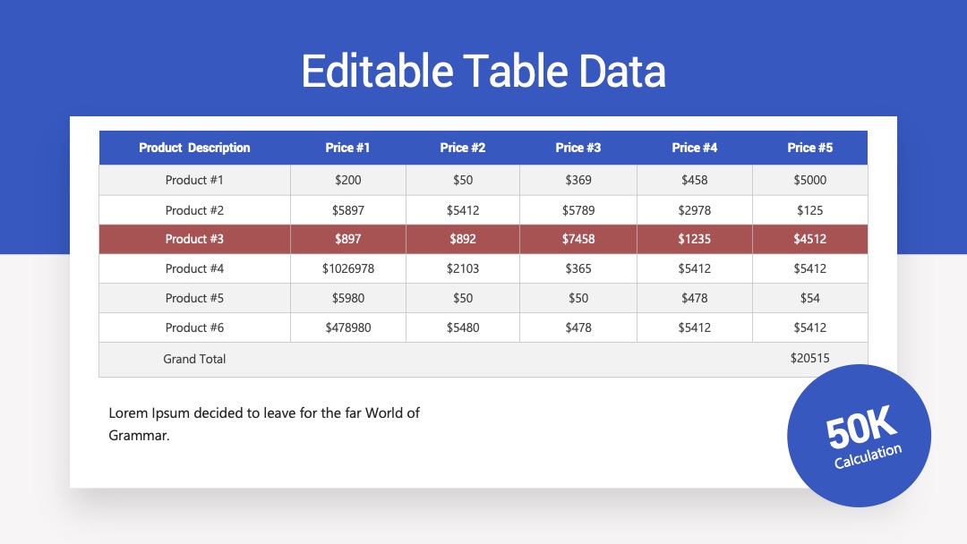Image resolution: width=967 pixels, height=544 pixels.
Task: Click the highlighted Product #3 cell
Action: pyautogui.click(x=194, y=239)
